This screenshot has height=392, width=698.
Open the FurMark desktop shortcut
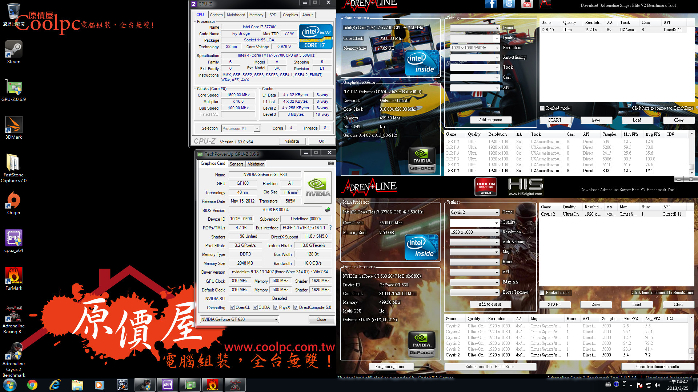(x=13, y=279)
